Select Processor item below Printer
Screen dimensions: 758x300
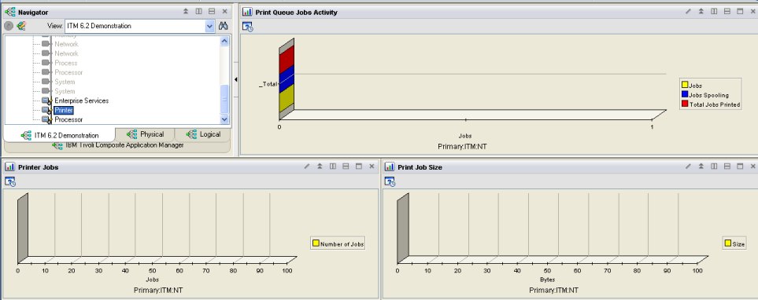pyautogui.click(x=68, y=119)
